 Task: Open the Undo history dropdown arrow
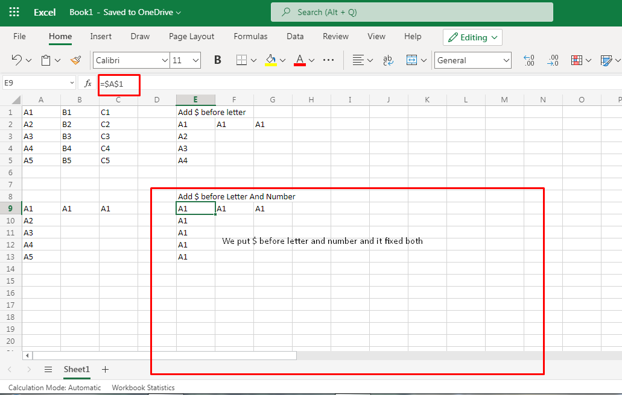(28, 61)
